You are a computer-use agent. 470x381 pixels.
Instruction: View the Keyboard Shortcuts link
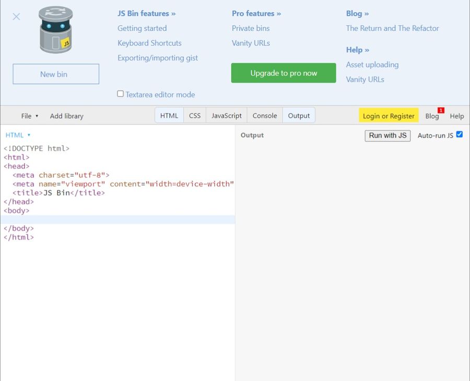coord(149,43)
